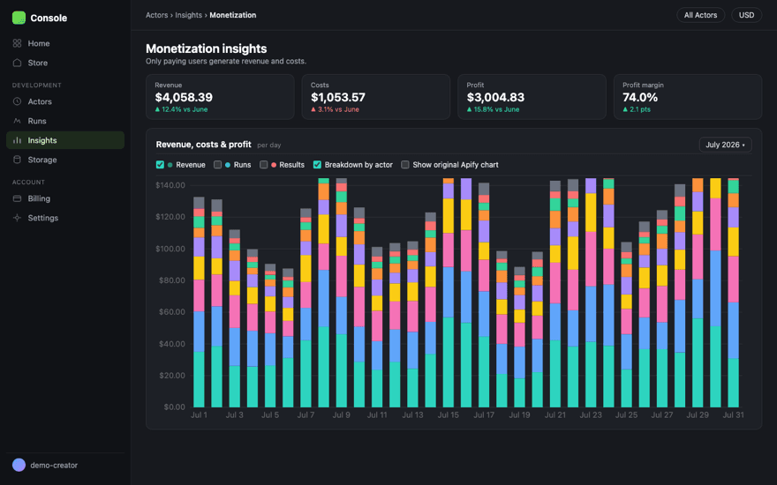The image size is (777, 485).
Task: Click the 'Jul 15' axis label
Action: click(448, 414)
